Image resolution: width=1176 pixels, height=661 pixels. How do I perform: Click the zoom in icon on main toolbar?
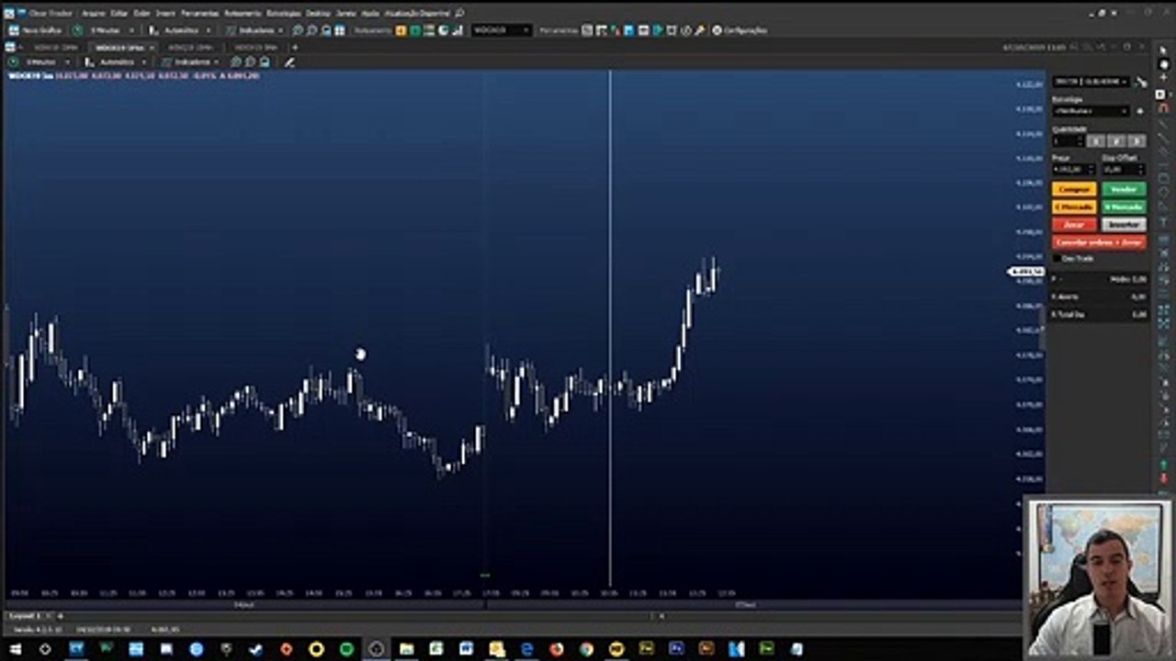coord(298,30)
